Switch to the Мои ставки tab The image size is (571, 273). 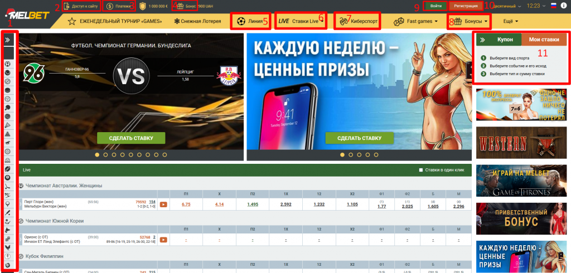(x=544, y=40)
